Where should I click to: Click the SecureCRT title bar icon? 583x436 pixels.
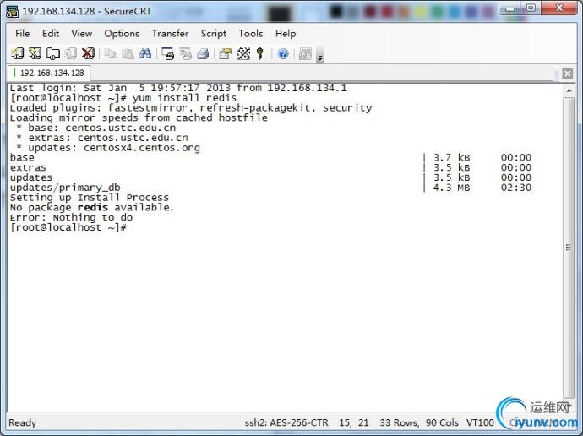point(13,11)
